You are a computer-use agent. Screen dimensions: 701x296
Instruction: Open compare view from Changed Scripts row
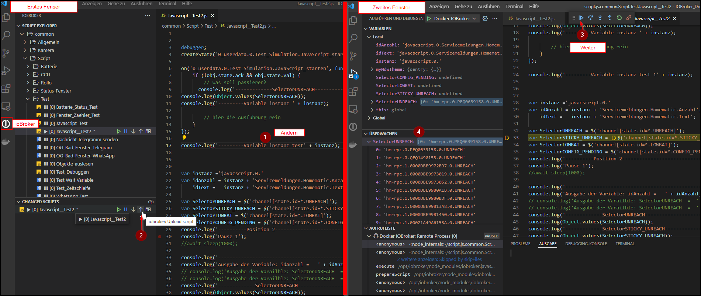click(x=148, y=209)
